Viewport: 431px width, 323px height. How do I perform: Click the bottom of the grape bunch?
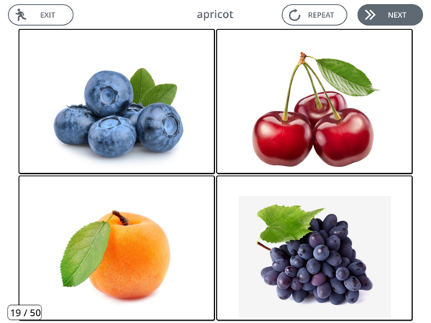[316, 294]
